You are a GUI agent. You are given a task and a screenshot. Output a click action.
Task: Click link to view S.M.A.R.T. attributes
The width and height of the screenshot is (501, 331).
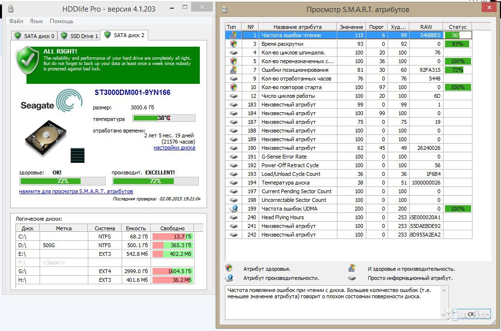pyautogui.click(x=76, y=191)
